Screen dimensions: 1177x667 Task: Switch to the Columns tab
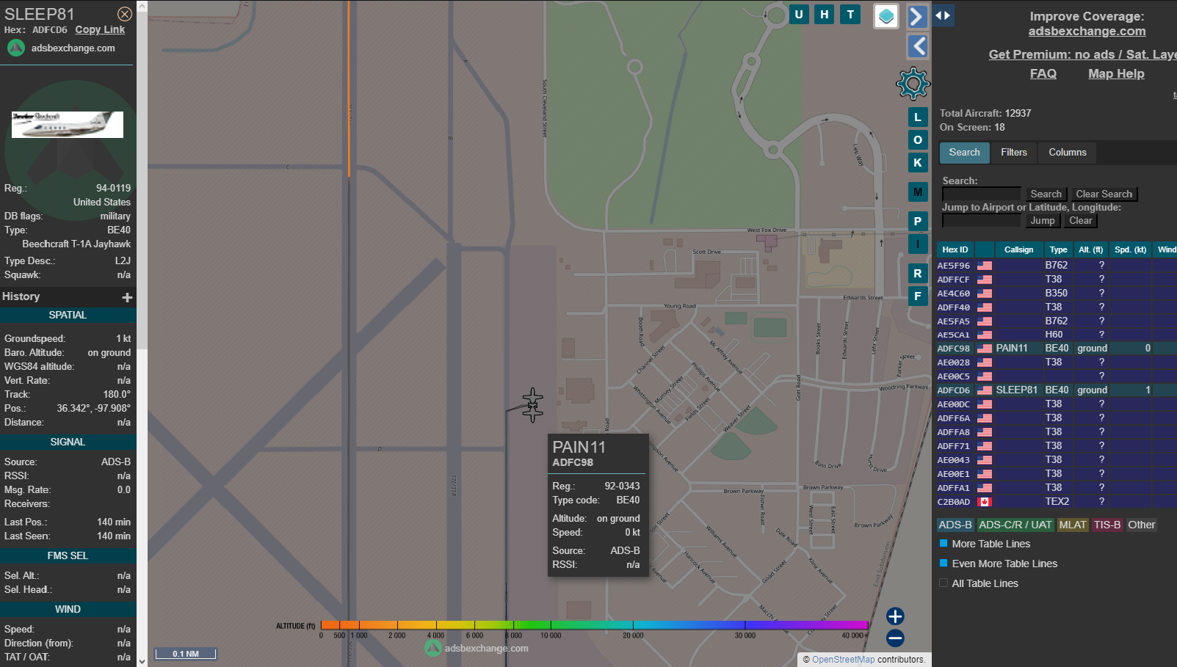pos(1068,153)
